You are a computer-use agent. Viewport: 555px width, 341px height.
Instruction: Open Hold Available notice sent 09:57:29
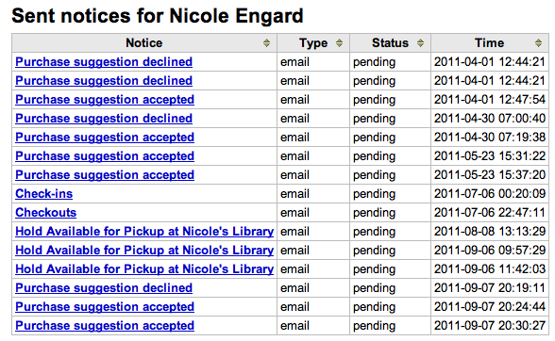pos(144,251)
